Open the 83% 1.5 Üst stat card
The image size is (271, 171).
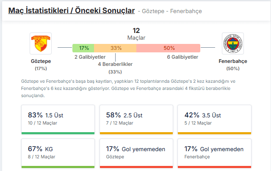click(58, 119)
